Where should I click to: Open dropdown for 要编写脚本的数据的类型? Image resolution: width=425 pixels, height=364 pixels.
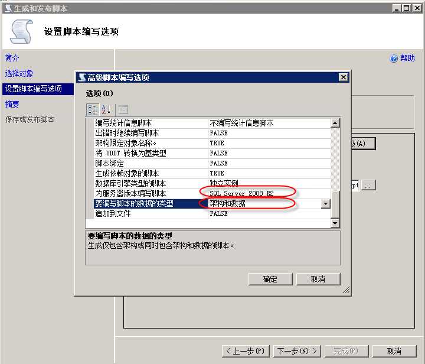325,203
